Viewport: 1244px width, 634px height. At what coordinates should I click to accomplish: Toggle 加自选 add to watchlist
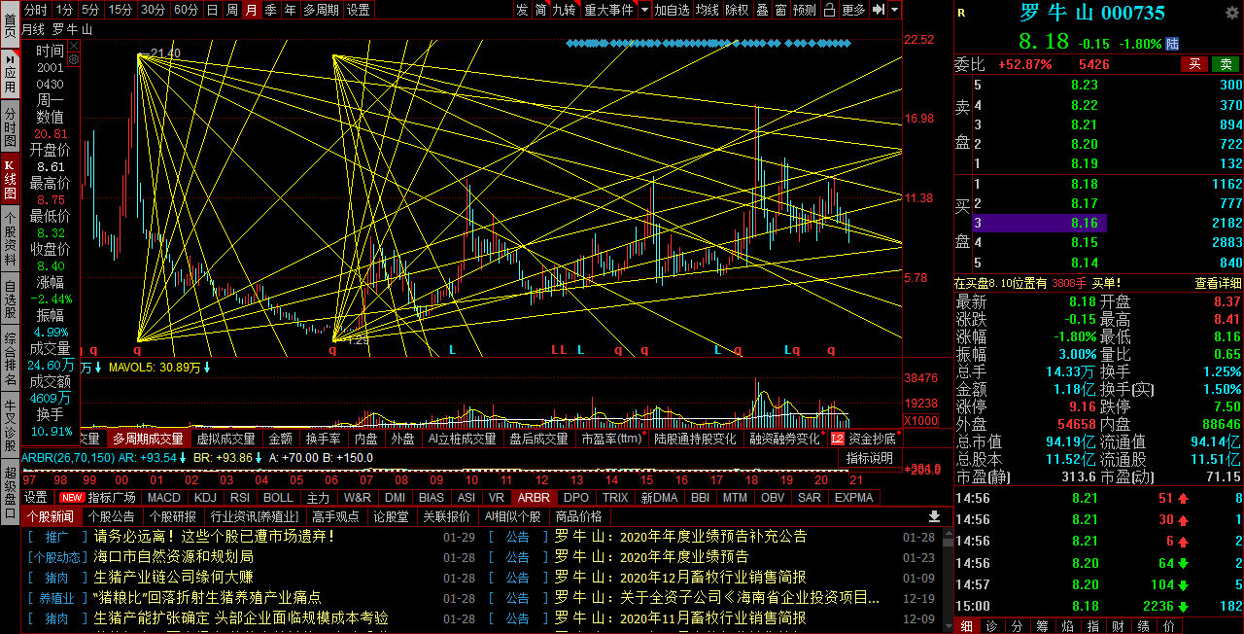point(672,10)
